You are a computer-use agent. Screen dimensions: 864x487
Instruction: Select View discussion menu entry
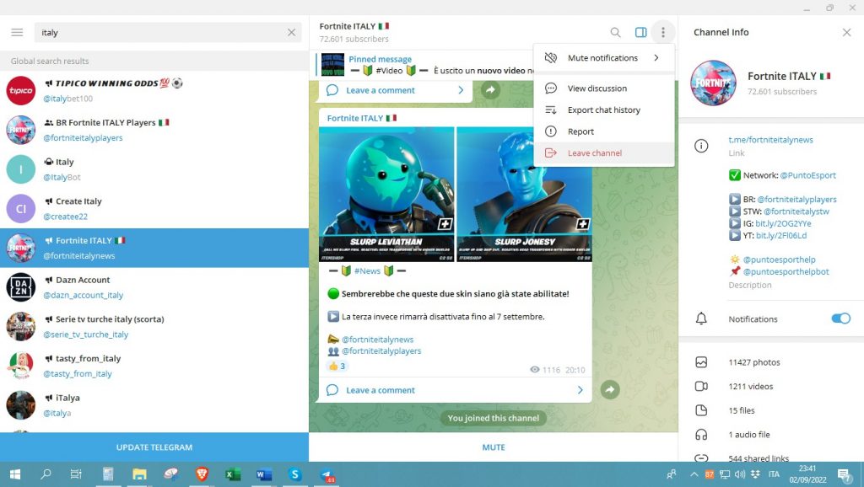[x=597, y=88]
